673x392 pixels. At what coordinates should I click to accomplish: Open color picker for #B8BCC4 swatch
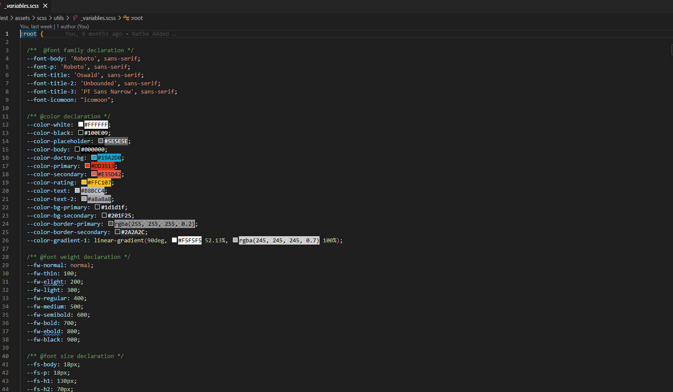(77, 191)
